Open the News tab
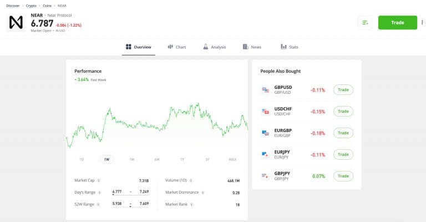This screenshot has width=426, height=222. coord(252,47)
